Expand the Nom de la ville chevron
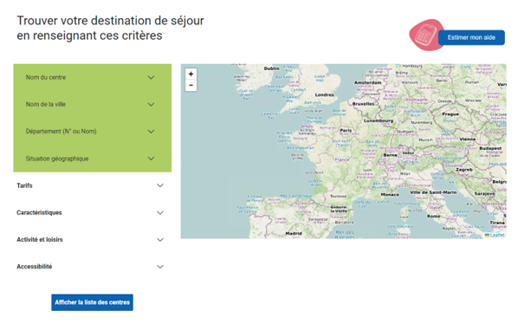The image size is (524, 323). [151, 105]
